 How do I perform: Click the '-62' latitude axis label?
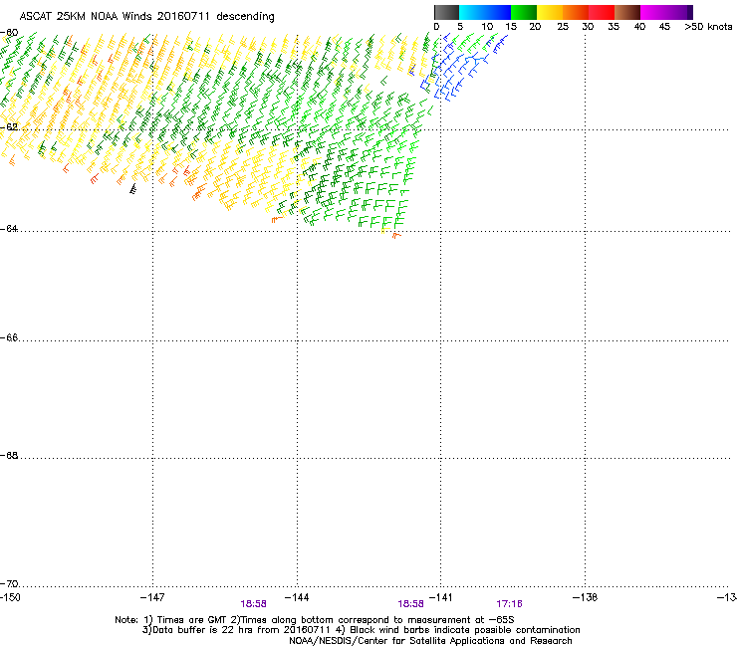9,126
